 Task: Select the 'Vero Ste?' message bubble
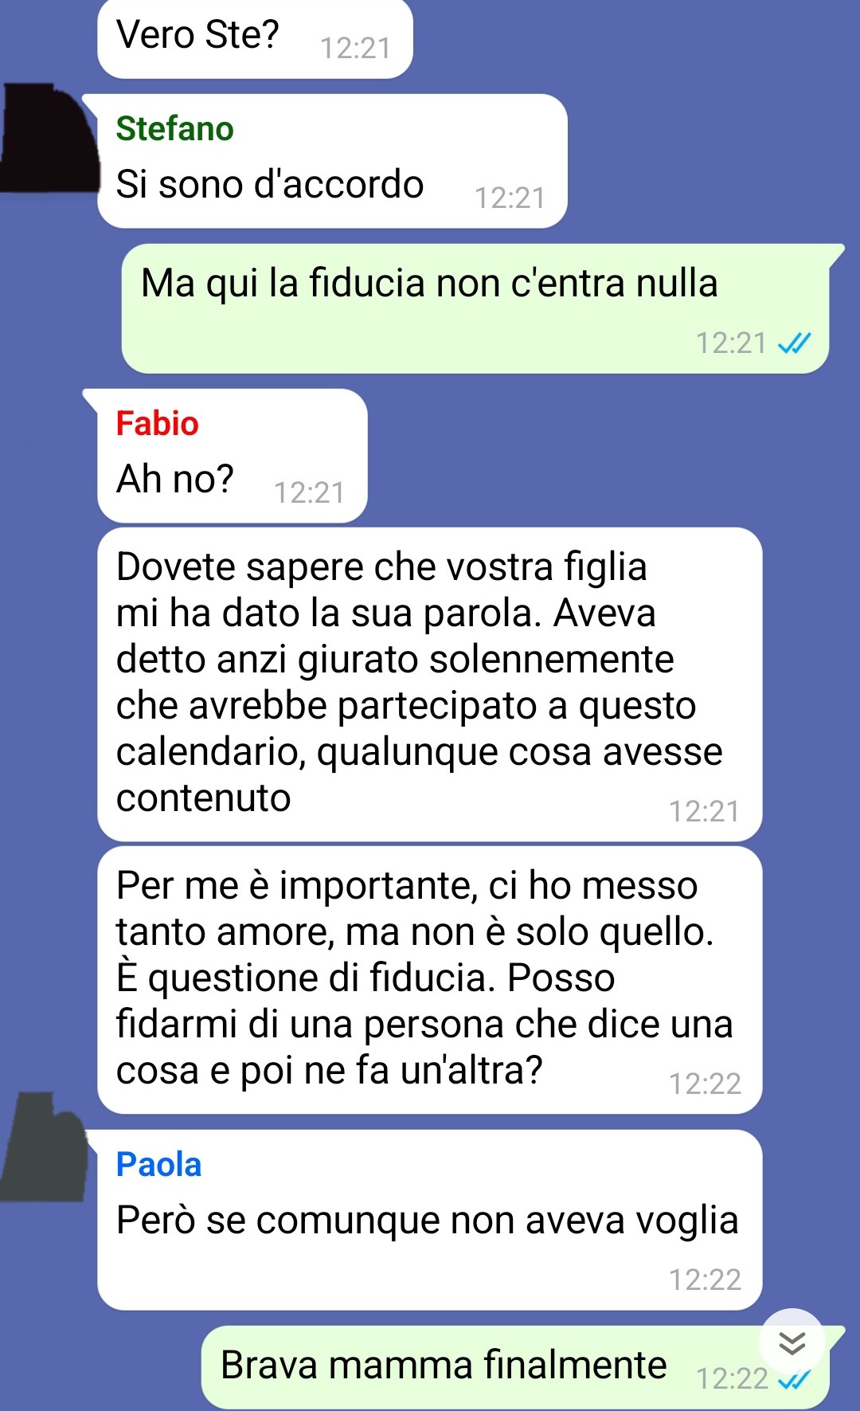coord(255,38)
